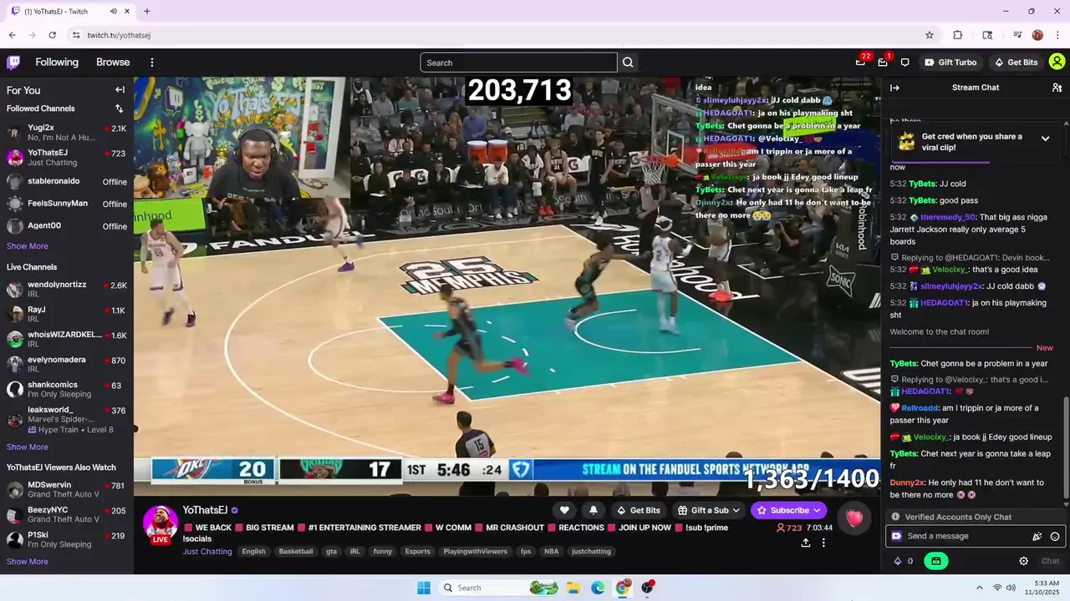The width and height of the screenshot is (1070, 601).
Task: Collapse the stream chat panel
Action: pos(894,88)
